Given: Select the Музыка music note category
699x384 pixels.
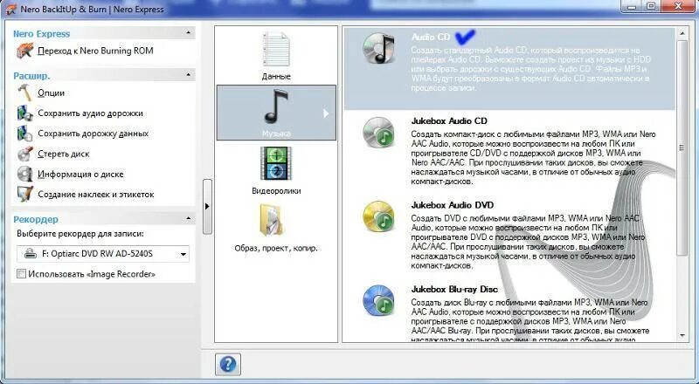Looking at the screenshot, I should point(276,113).
